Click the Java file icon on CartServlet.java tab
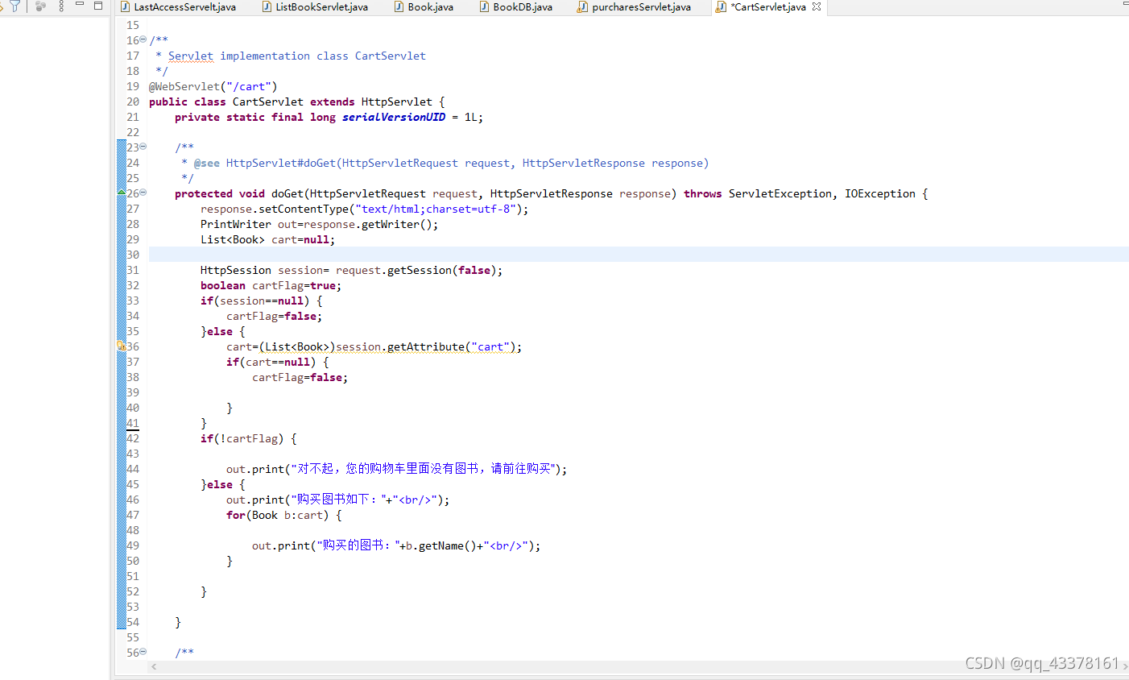Viewport: 1129px width, 680px height. pos(721,6)
